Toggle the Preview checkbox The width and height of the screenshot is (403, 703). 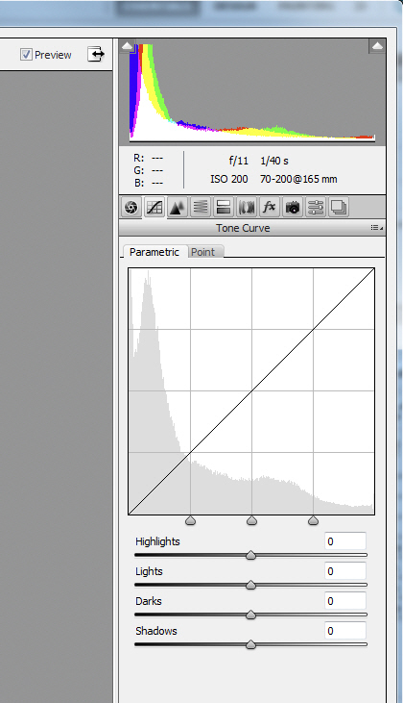(26, 55)
